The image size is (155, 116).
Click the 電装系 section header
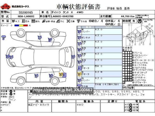[x=139, y=101]
